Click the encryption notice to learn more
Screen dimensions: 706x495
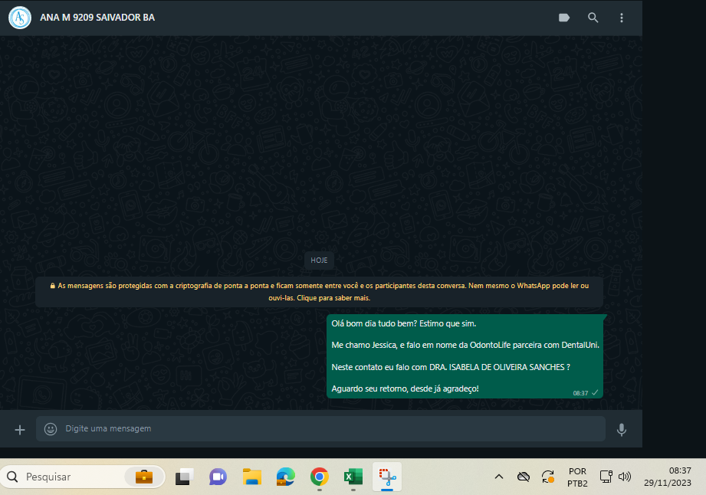pyautogui.click(x=319, y=292)
